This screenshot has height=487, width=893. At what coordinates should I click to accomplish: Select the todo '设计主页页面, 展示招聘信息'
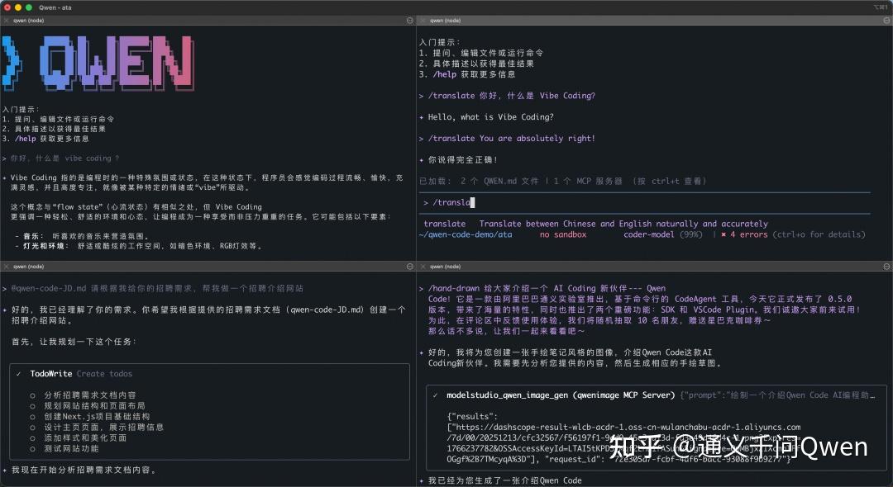click(103, 428)
